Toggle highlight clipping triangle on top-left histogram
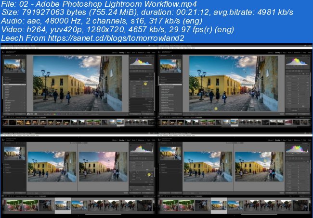This screenshot has height=218, width=313. click(x=153, y=59)
